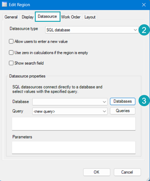The image size is (150, 181).
Task: Check Use zero in calculations option
Action: pyautogui.click(x=11, y=53)
